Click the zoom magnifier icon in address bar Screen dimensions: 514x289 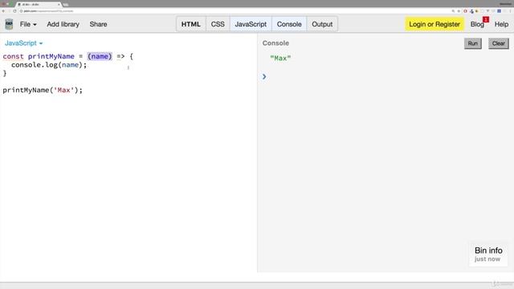click(x=453, y=11)
